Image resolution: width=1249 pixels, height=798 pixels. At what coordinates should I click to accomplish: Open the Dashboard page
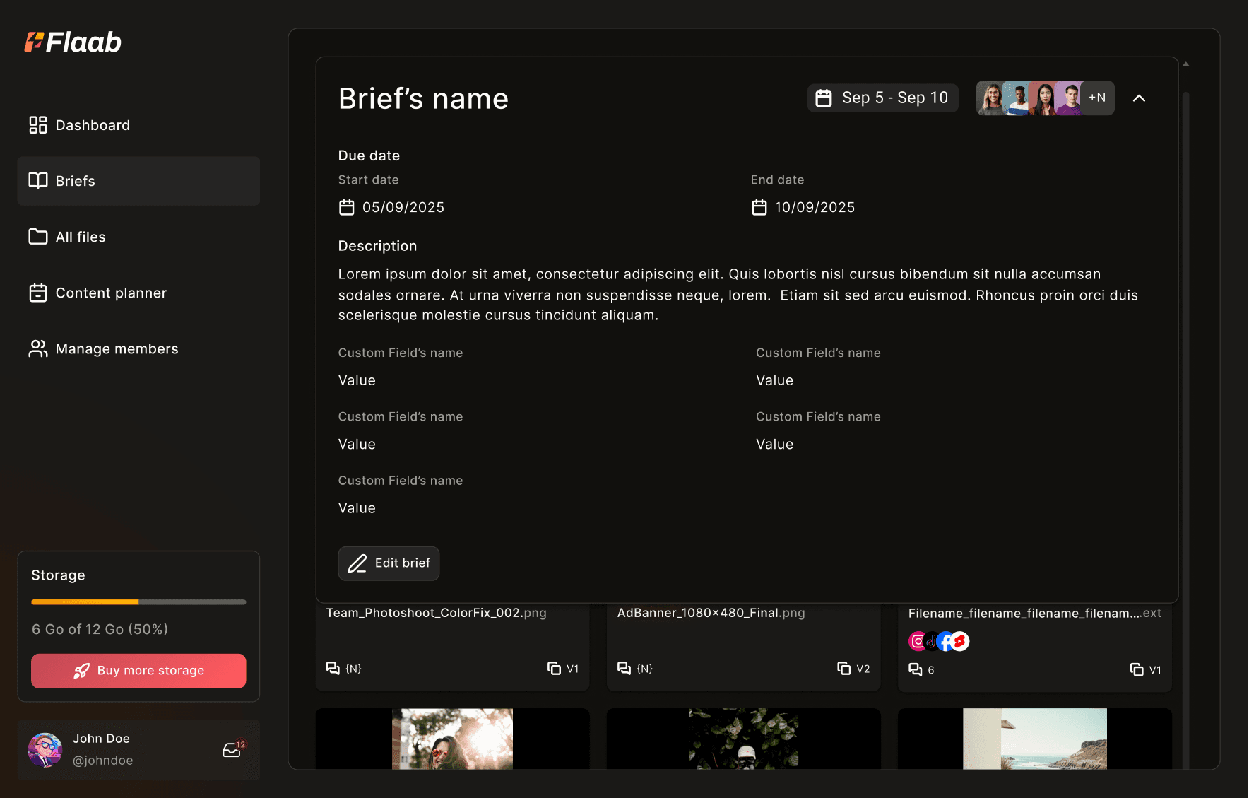click(x=138, y=125)
